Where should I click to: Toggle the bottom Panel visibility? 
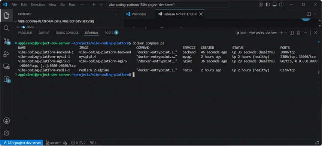[274, 4]
